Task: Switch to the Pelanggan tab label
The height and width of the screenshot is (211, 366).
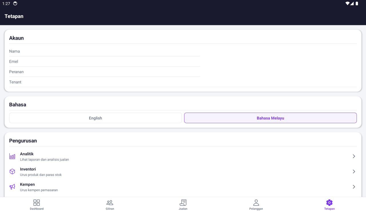Action: pos(256,209)
